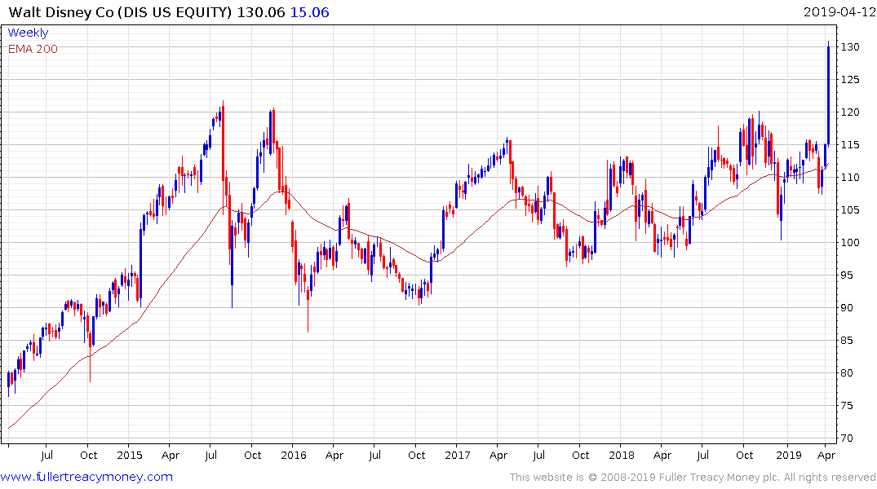This screenshot has height=489, width=877.
Task: Click the 95 price axis label
Action: tap(848, 275)
